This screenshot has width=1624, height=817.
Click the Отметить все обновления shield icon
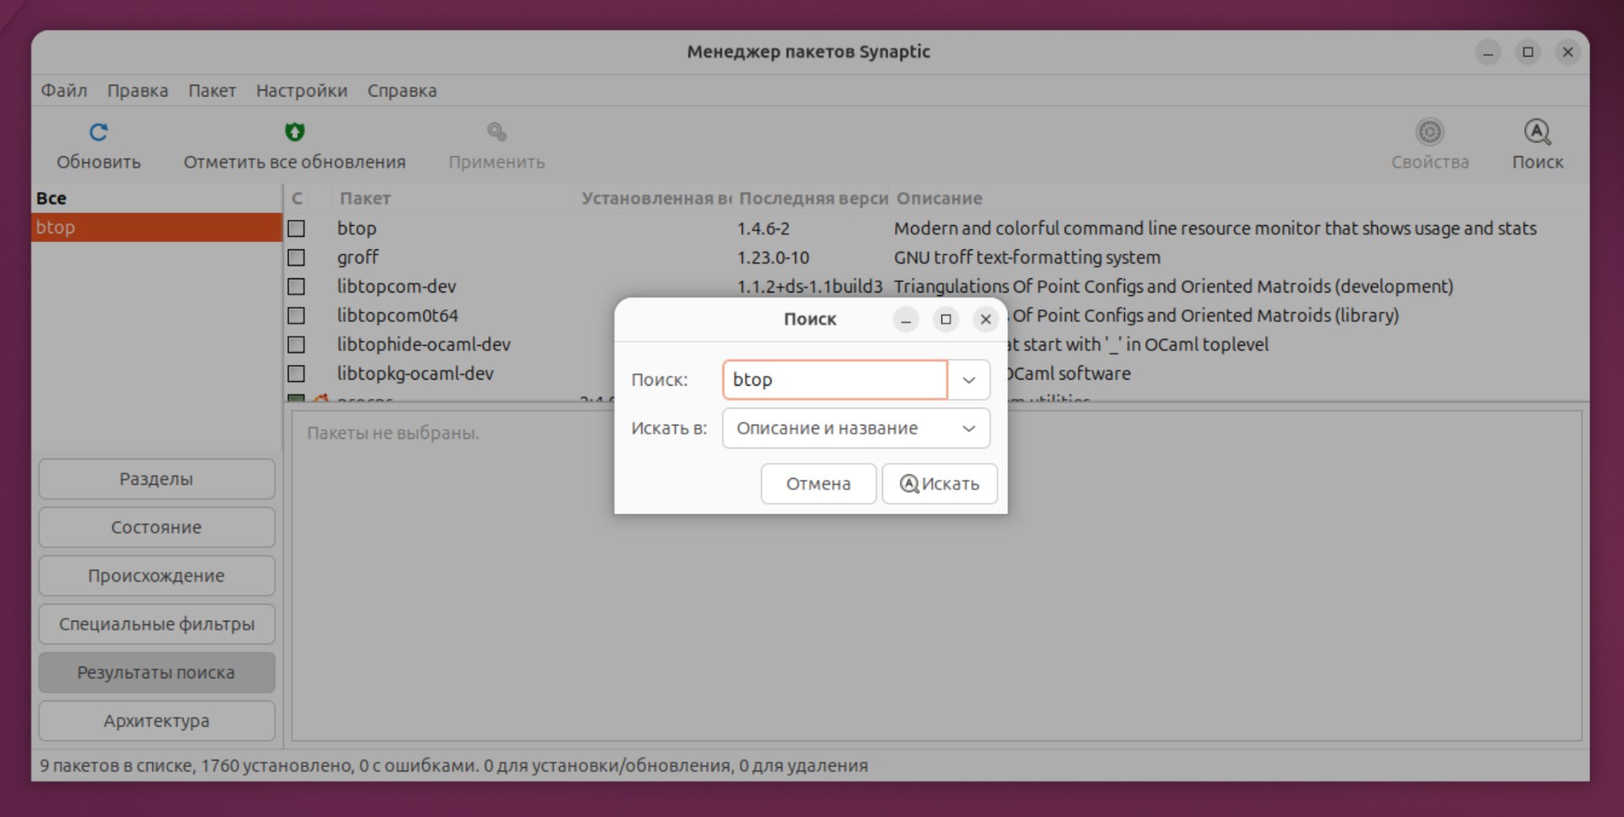pos(294,131)
